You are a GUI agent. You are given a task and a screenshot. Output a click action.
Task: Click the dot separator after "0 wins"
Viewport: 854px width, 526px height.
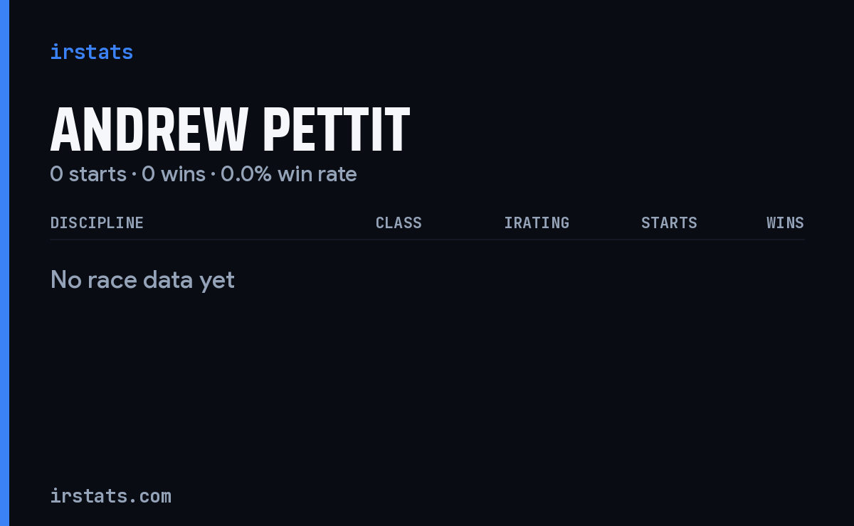click(x=213, y=175)
